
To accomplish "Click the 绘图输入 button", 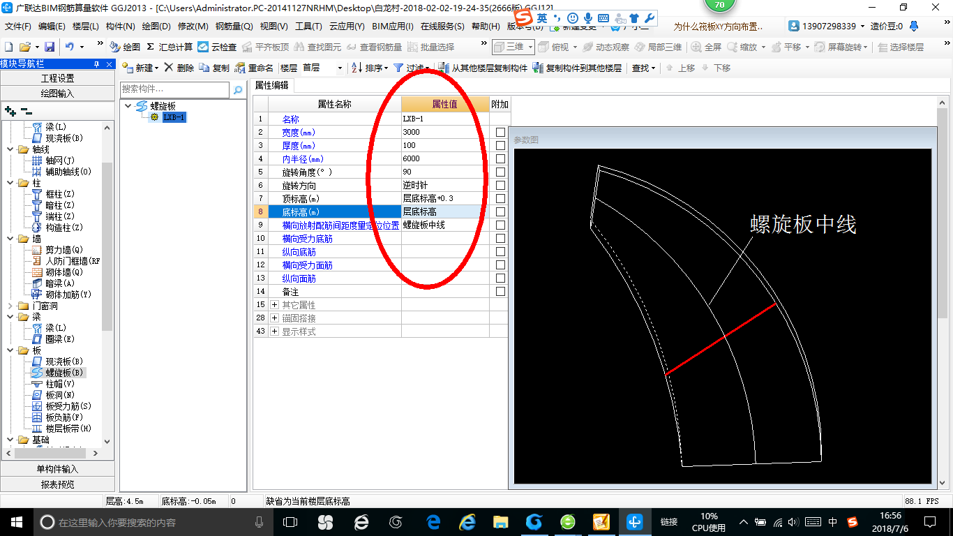I will pyautogui.click(x=57, y=93).
